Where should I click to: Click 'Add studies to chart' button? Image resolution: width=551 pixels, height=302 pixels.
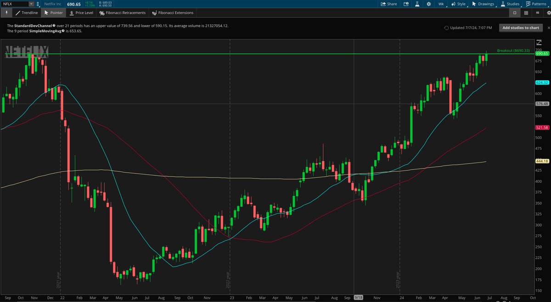[521, 28]
